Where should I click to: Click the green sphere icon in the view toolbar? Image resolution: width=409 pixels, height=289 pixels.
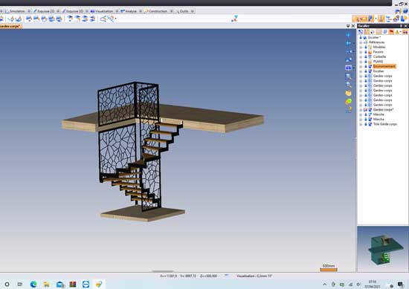point(348,101)
